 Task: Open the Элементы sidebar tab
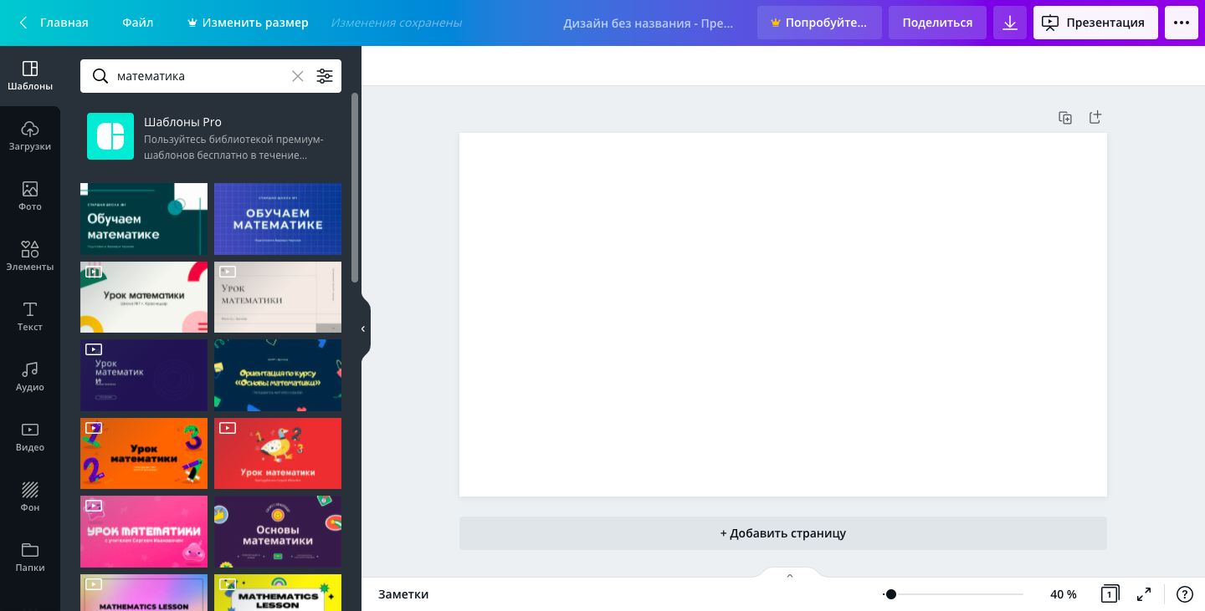(x=30, y=257)
